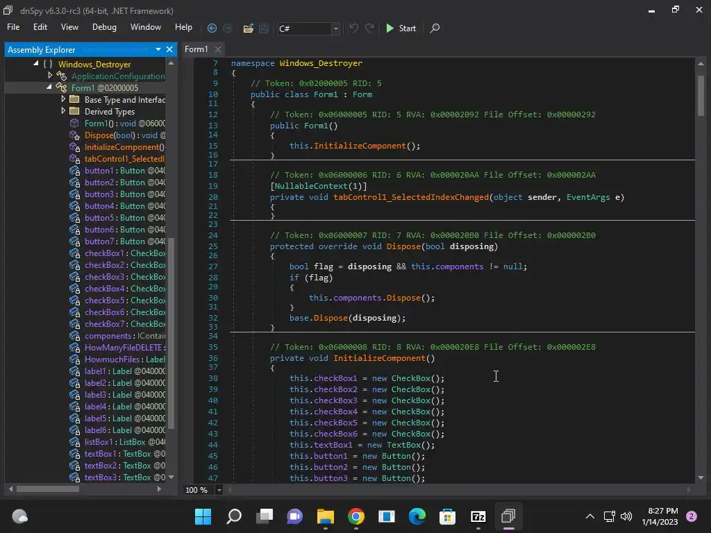The height and width of the screenshot is (533, 711).
Task: Open File Explorer from the taskbar
Action: click(x=325, y=516)
